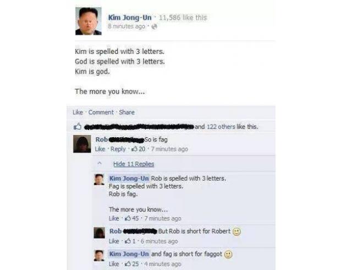Click thumbs-up icon beside '122 others like this'
The width and height of the screenshot is (341, 270).
click(78, 126)
